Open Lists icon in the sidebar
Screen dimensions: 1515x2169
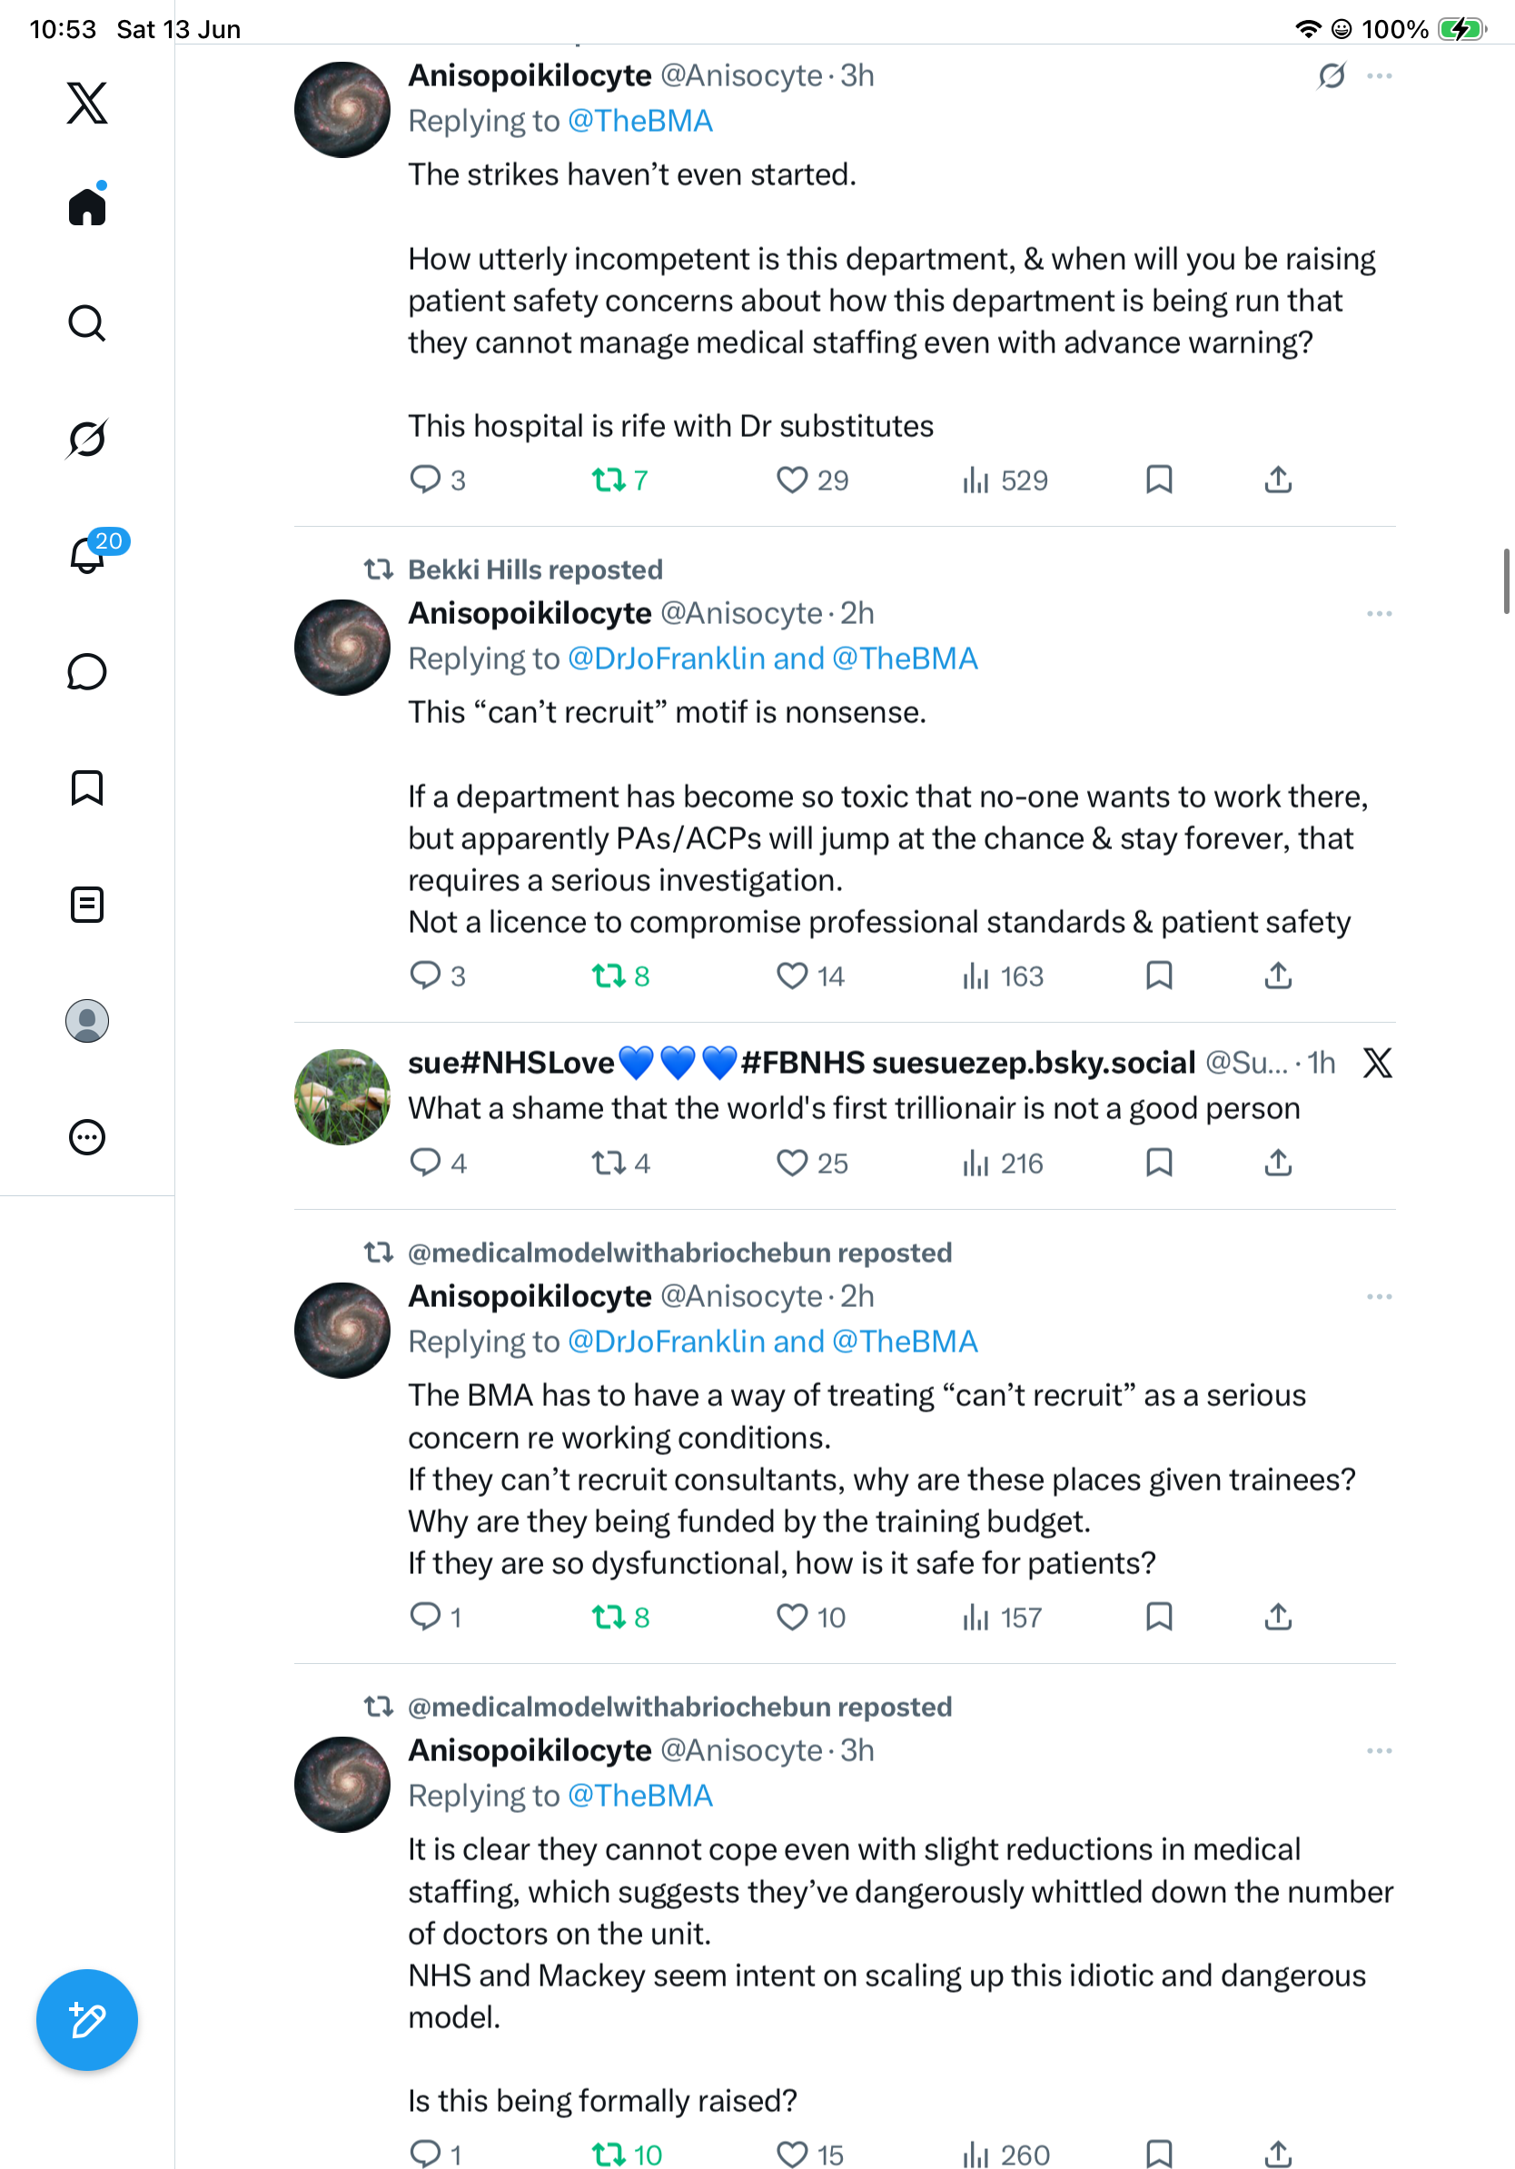point(87,904)
